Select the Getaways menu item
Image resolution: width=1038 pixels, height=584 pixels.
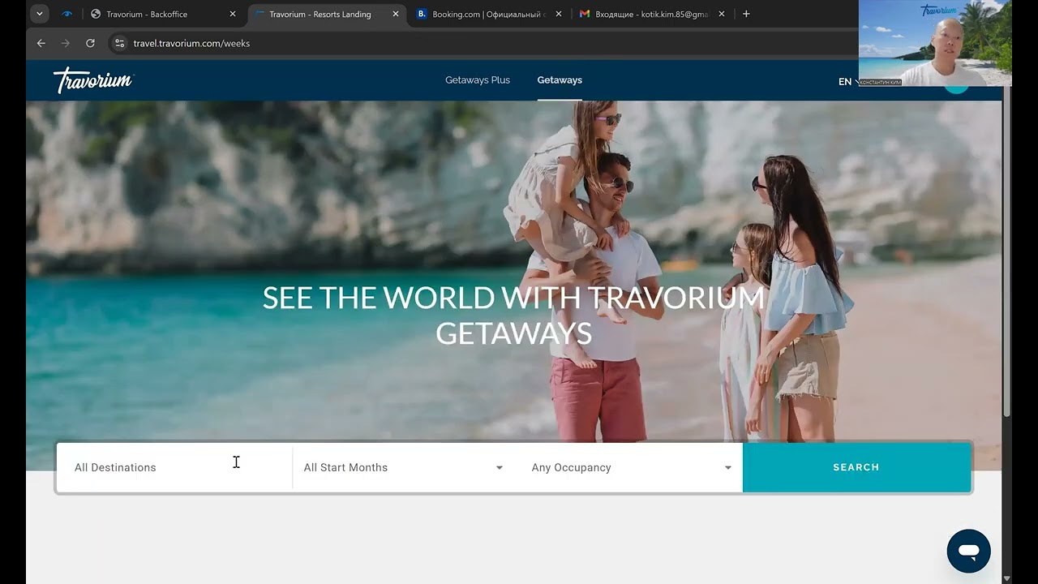tap(560, 80)
